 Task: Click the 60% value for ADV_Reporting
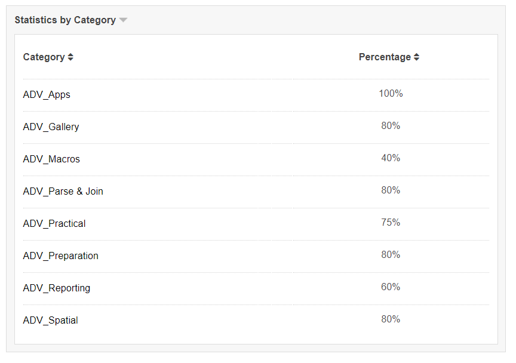391,287
